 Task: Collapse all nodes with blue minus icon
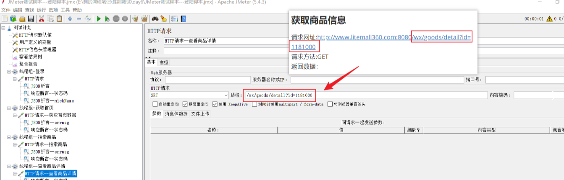(79, 18)
